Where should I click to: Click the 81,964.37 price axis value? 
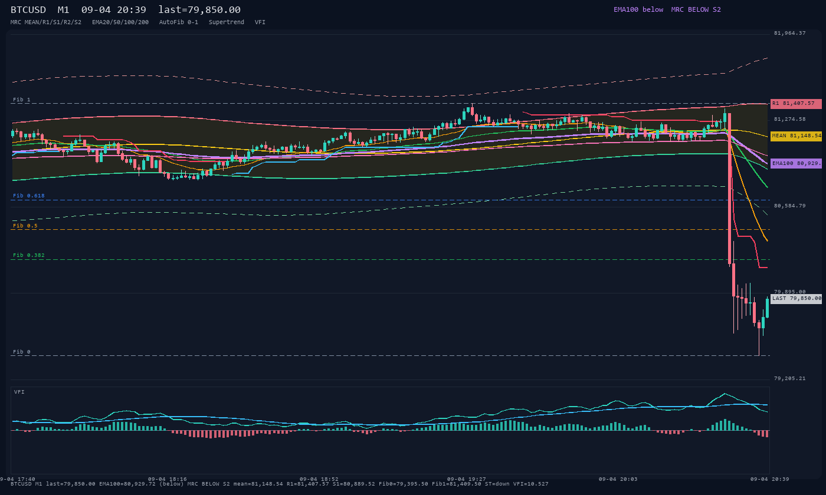[789, 33]
